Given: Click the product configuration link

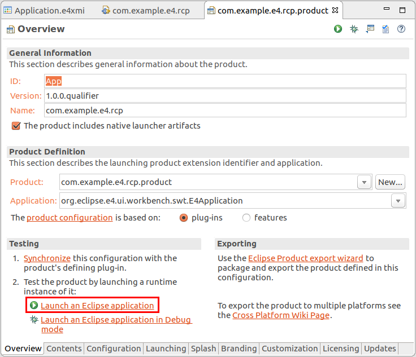Looking at the screenshot, I should click(70, 218).
